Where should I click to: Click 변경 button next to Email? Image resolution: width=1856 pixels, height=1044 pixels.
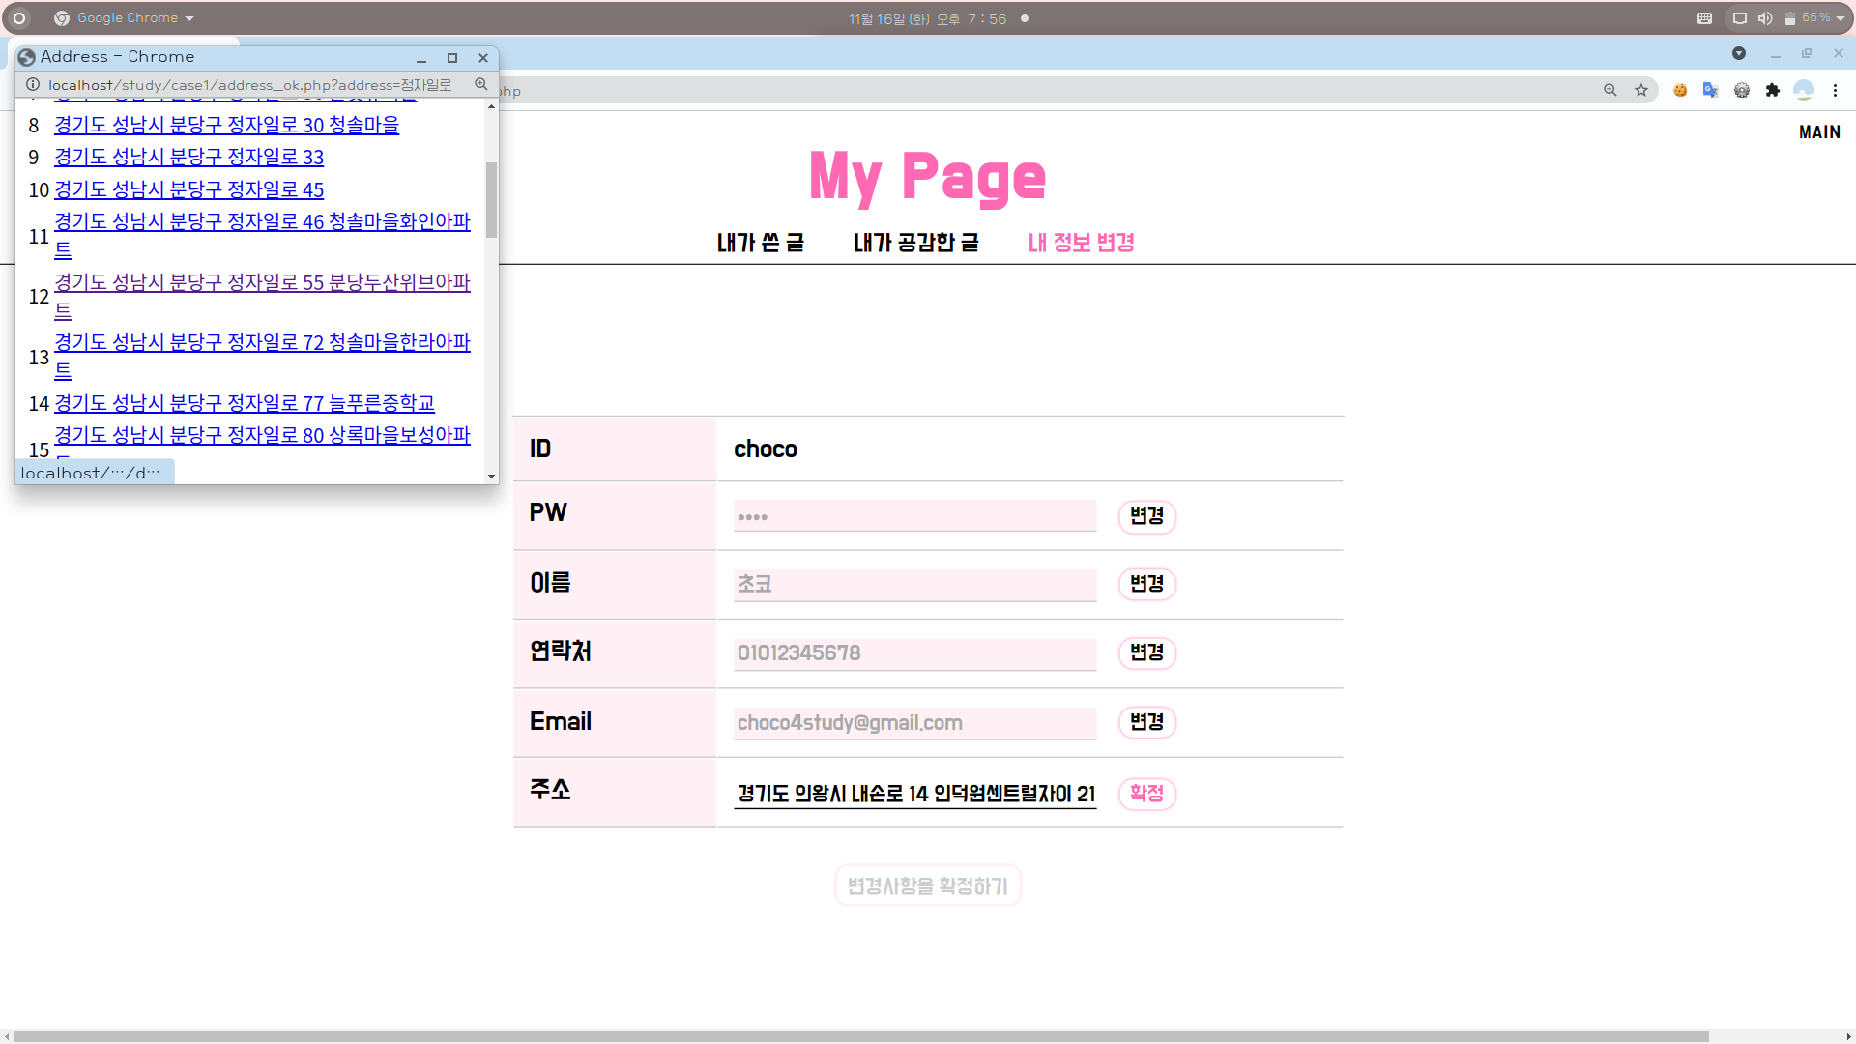(x=1146, y=722)
